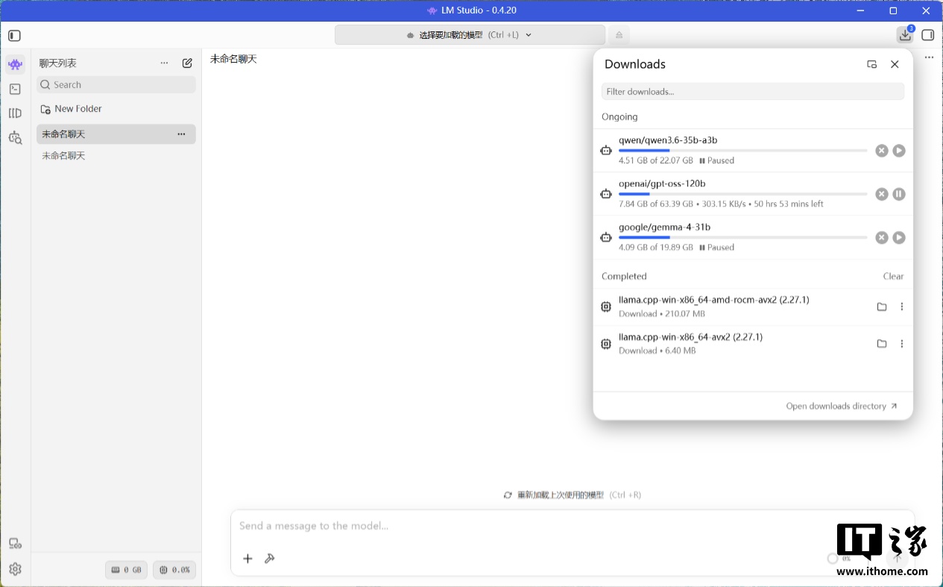The height and width of the screenshot is (587, 943).
Task: Click the qwen/qwen3.6-35b-a3b model name
Action: point(668,140)
